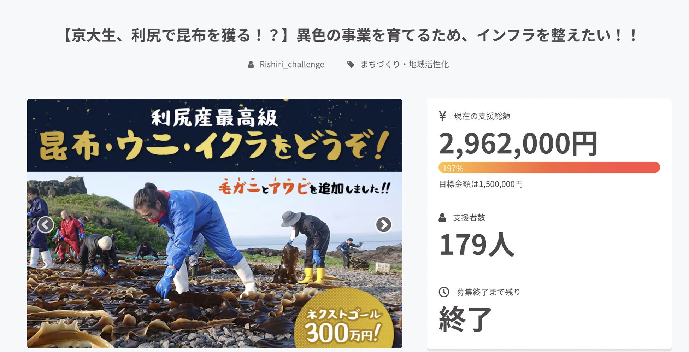Image resolution: width=689 pixels, height=352 pixels.
Task: Click the previous image arrow on carousel
Action: point(46,224)
